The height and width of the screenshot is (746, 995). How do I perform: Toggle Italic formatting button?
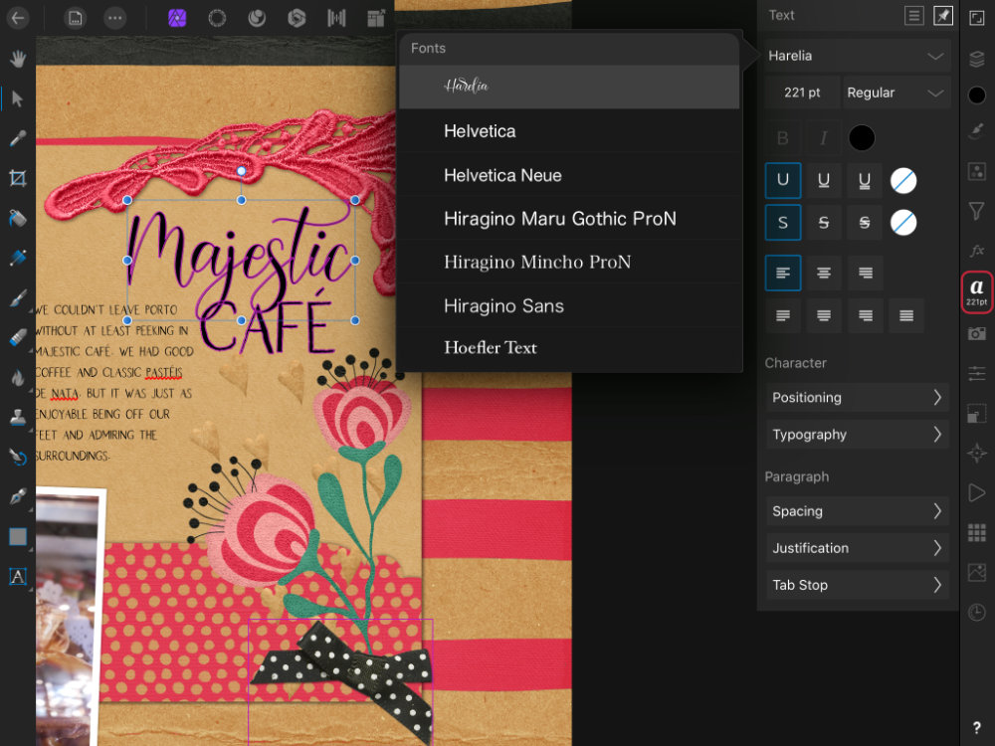[x=824, y=137]
